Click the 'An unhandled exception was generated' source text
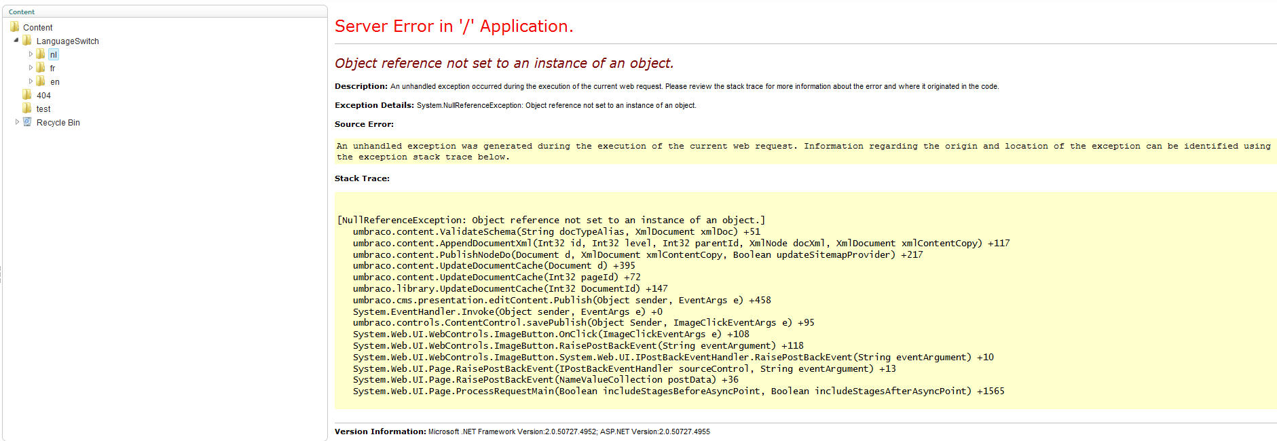 (804, 151)
